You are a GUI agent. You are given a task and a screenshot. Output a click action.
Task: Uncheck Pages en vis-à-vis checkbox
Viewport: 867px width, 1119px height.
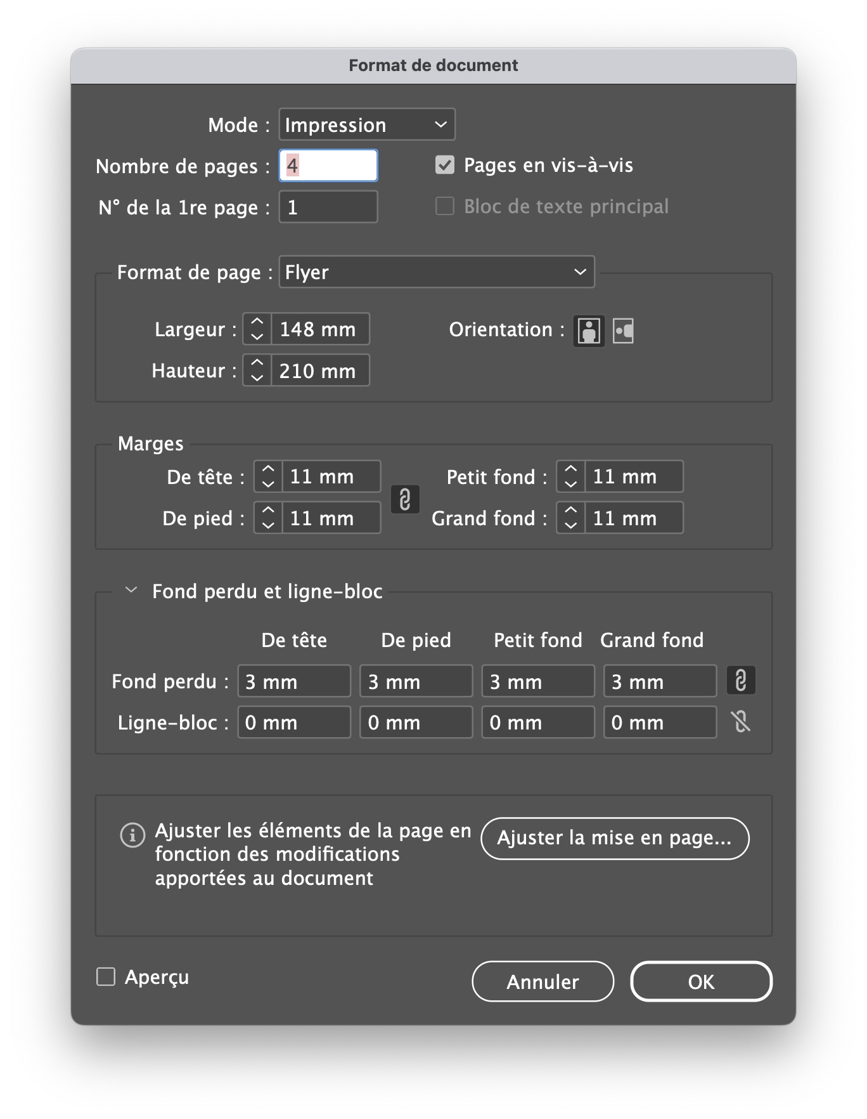click(445, 166)
